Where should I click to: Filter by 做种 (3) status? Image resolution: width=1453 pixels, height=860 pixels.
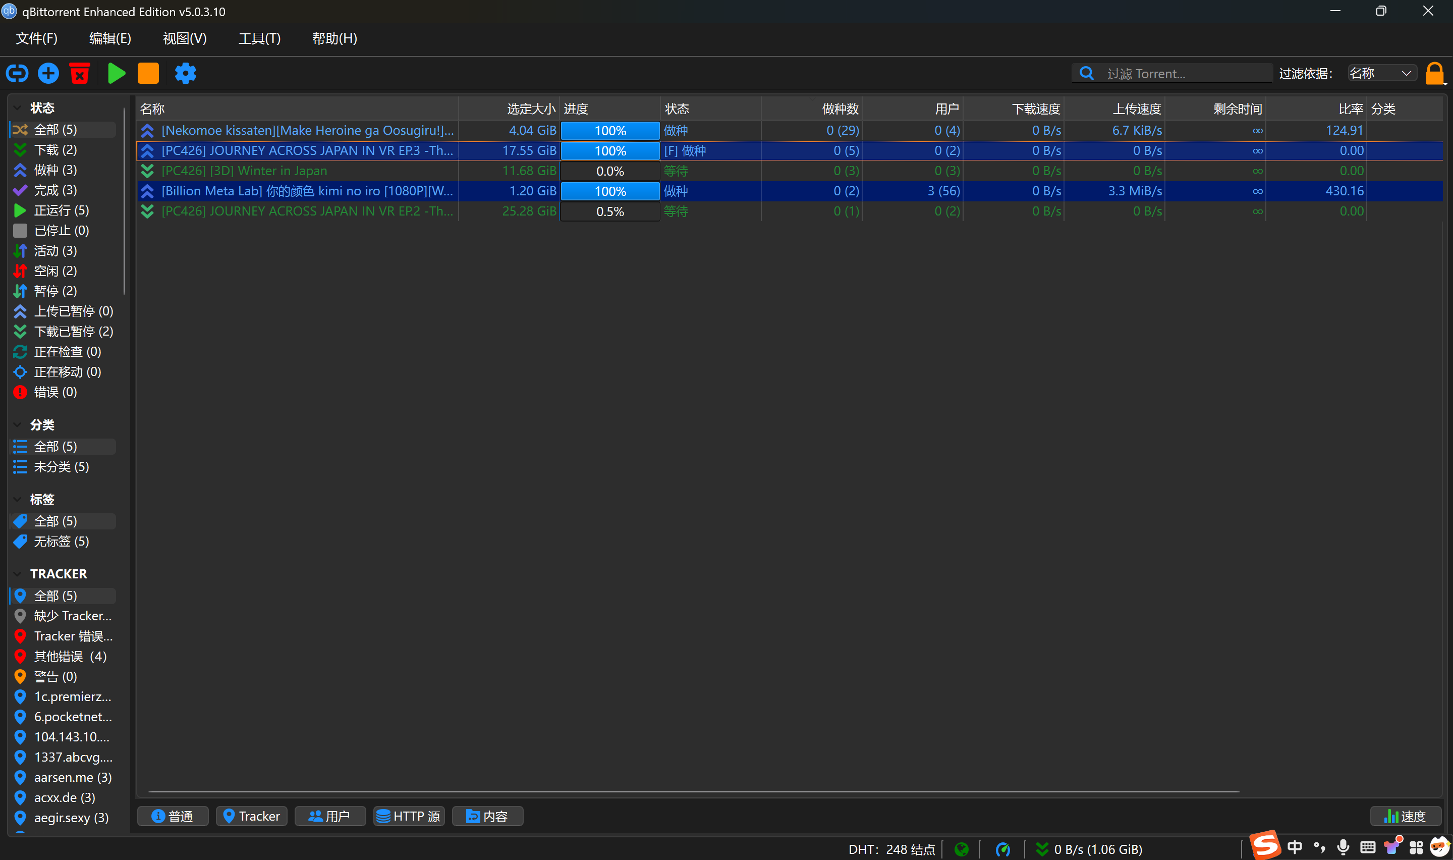pos(64,171)
